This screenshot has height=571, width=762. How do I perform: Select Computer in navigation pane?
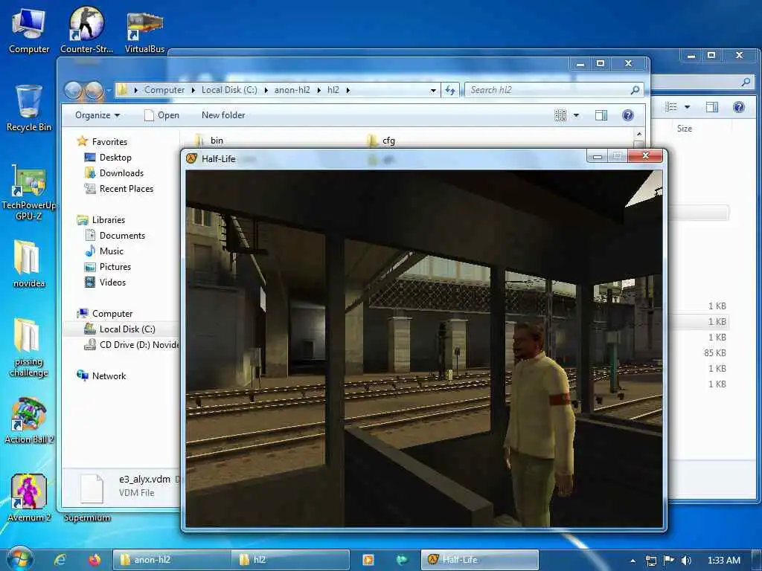click(105, 314)
